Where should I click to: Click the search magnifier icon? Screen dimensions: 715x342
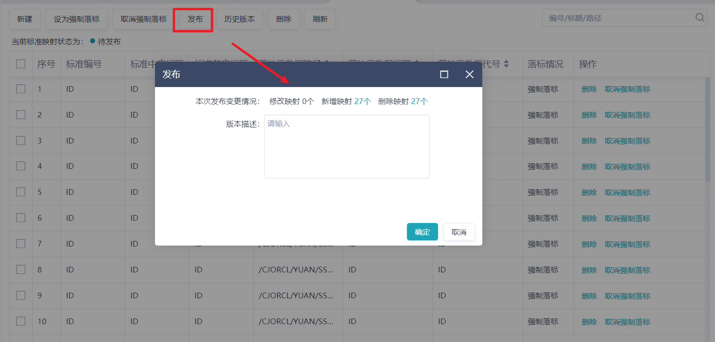point(700,18)
